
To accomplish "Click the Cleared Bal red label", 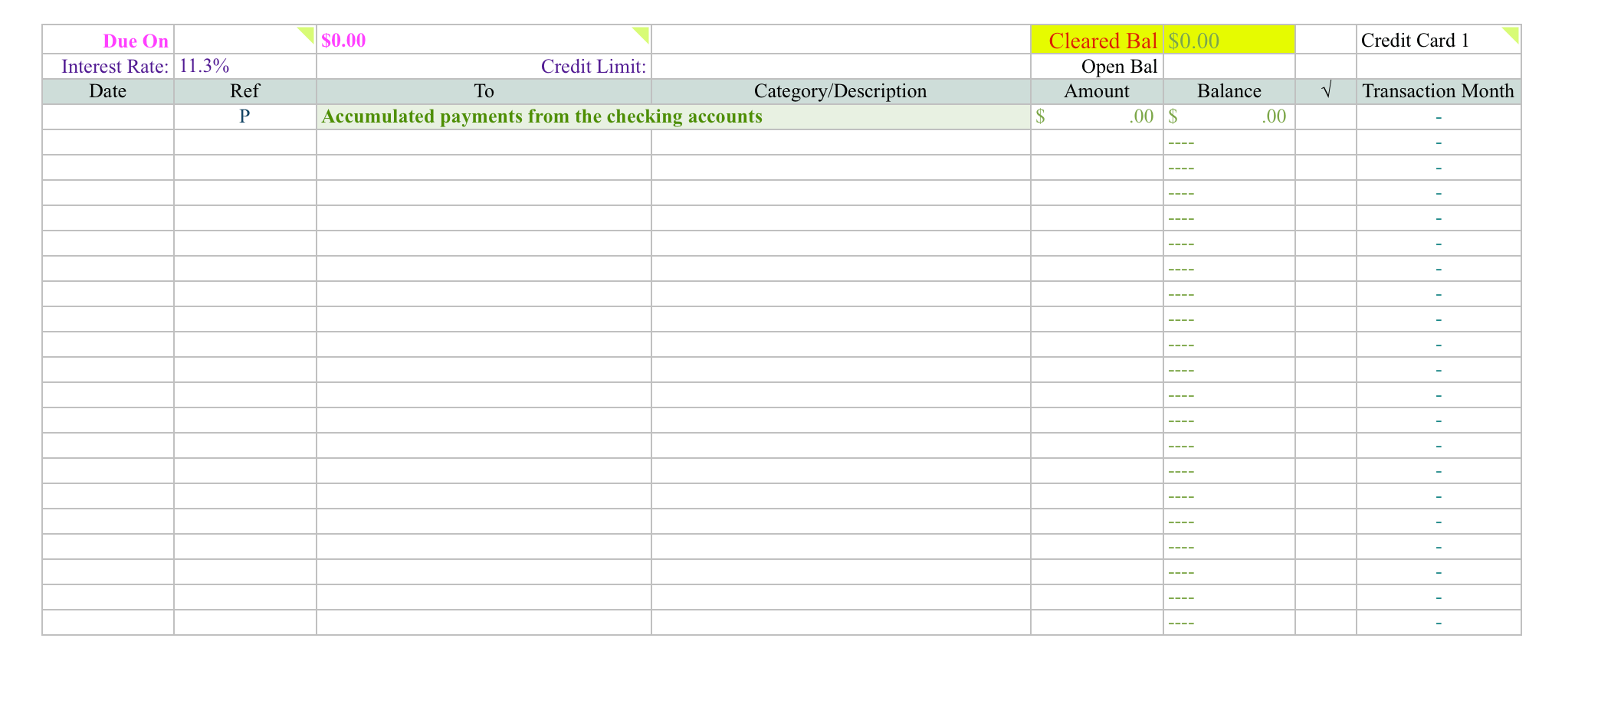I will 1096,41.
